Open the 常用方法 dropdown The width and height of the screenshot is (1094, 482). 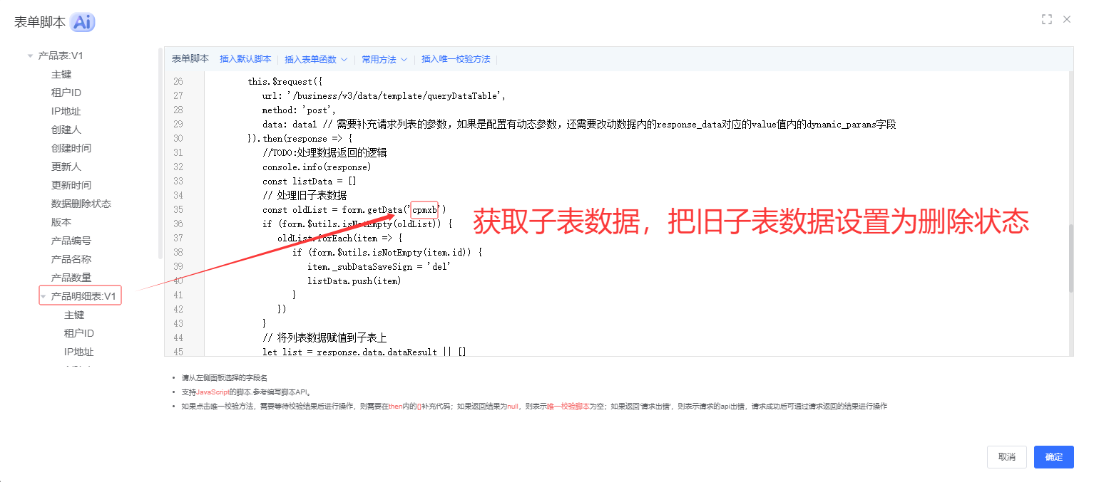(x=384, y=60)
